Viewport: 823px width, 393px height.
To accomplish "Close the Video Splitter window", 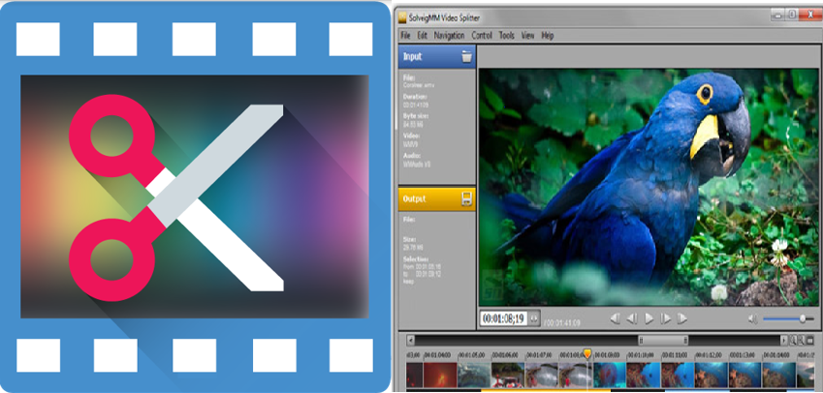I will pos(809,15).
